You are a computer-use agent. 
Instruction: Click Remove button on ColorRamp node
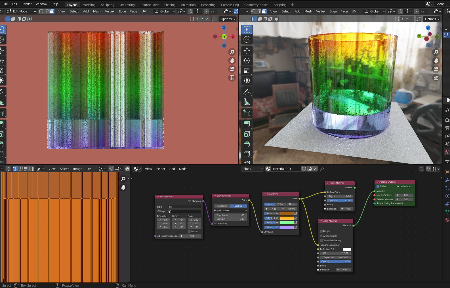(289, 209)
